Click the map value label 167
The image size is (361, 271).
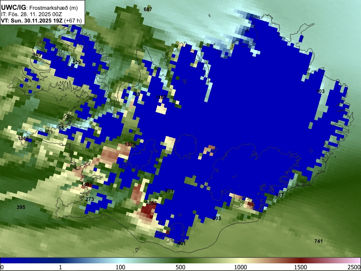pos(280,195)
